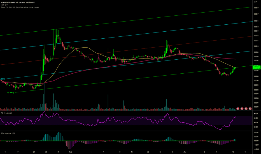This screenshot has width=261, height=154.
Task: Click the 0.0009 price axis label
Action: click(256, 52)
